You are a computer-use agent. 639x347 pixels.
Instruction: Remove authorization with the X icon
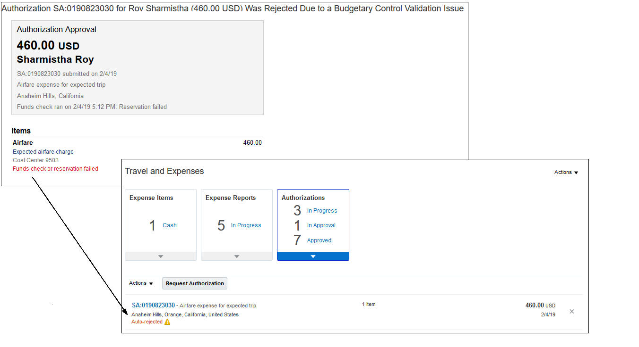pos(572,312)
